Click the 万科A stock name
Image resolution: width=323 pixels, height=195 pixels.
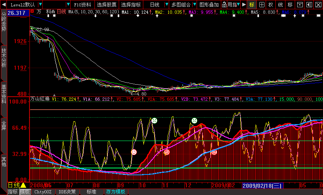(x=46, y=12)
